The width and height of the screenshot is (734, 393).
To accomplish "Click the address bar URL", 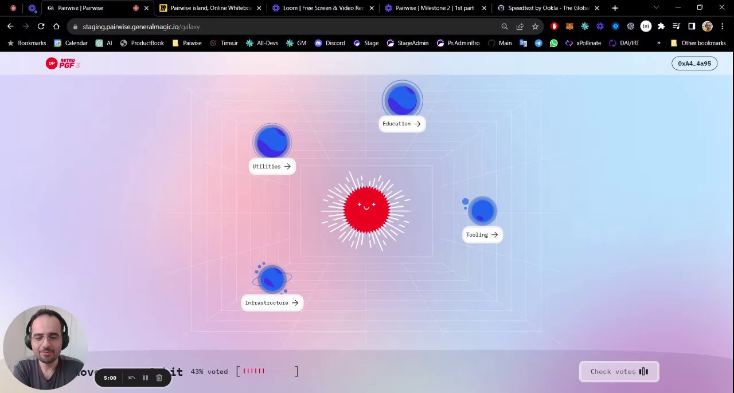I will (141, 27).
